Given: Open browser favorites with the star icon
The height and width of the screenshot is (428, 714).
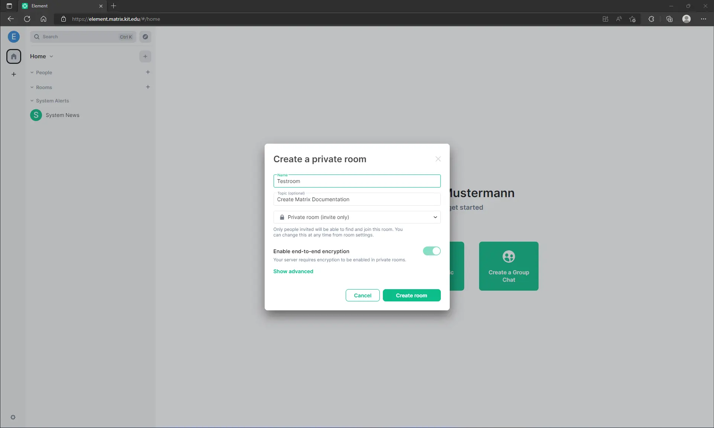Looking at the screenshot, I should 633,19.
